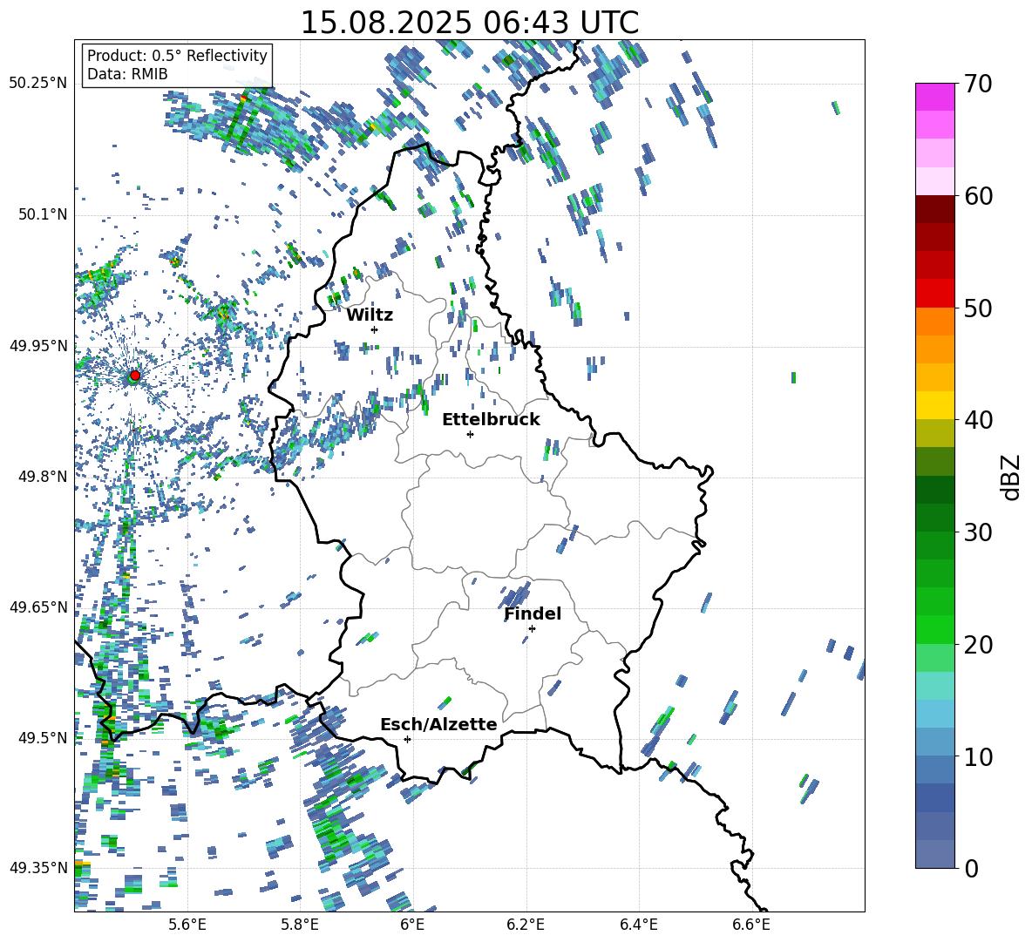Pick the light blue colorbar segment near 14 dBZ
Image resolution: width=1032 pixels, height=942 pixels.
[x=934, y=714]
